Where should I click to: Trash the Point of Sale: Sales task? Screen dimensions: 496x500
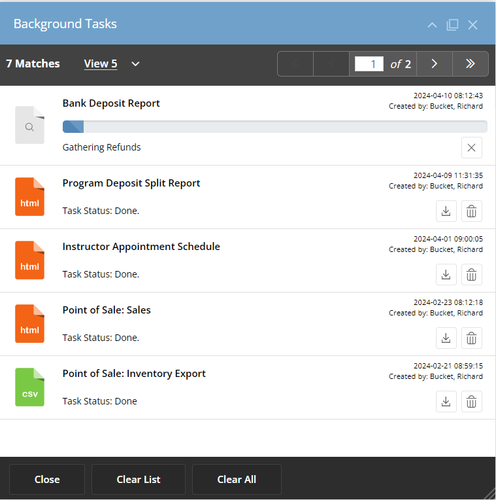point(471,338)
